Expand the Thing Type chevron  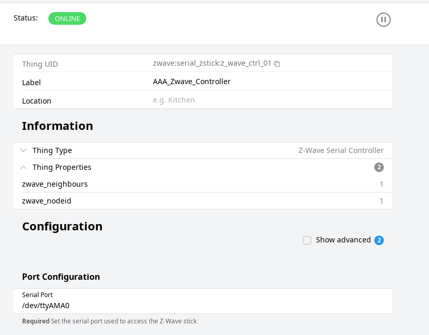(x=23, y=150)
